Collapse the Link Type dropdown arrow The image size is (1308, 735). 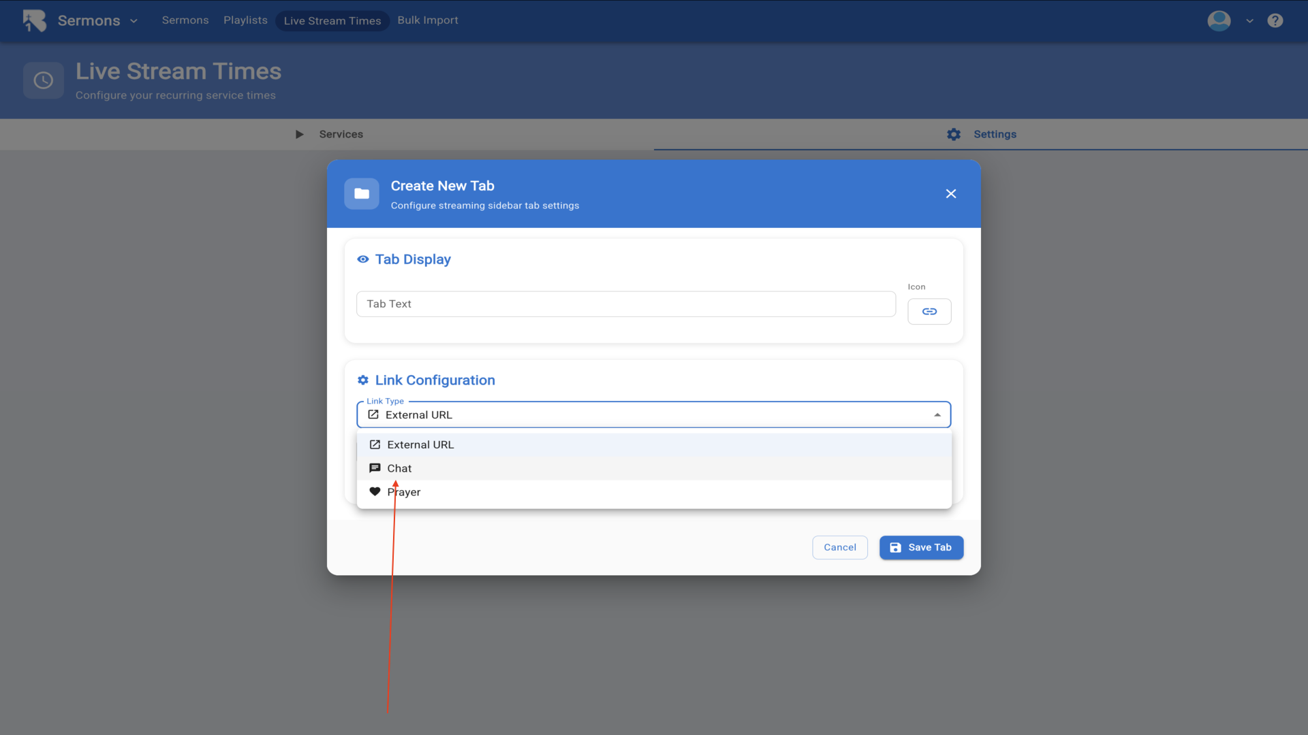click(937, 415)
